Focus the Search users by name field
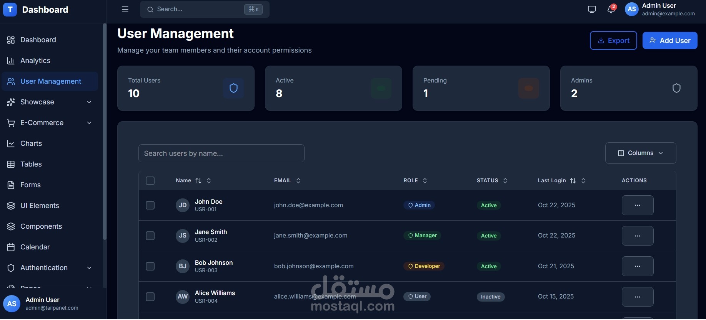Image resolution: width=706 pixels, height=320 pixels. [x=221, y=153]
